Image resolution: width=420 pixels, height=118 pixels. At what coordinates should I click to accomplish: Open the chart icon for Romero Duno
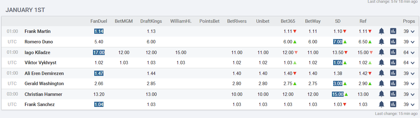(x=393, y=41)
